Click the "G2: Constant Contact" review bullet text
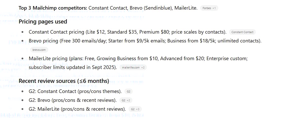This screenshot has height=118, width=284. pyautogui.click(x=75, y=91)
